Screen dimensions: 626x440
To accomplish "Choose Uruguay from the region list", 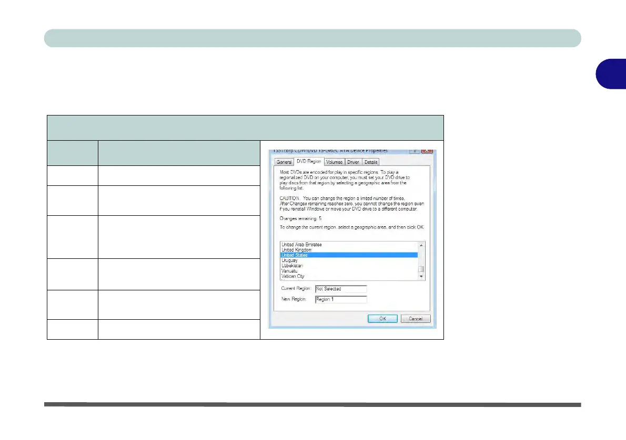I will click(x=349, y=260).
